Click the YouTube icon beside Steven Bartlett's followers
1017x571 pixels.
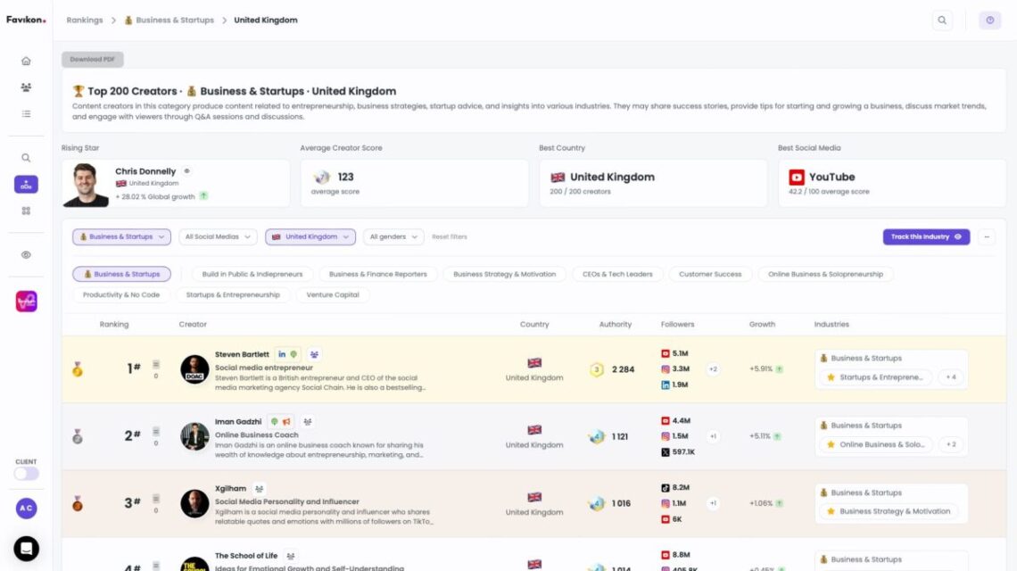point(664,353)
